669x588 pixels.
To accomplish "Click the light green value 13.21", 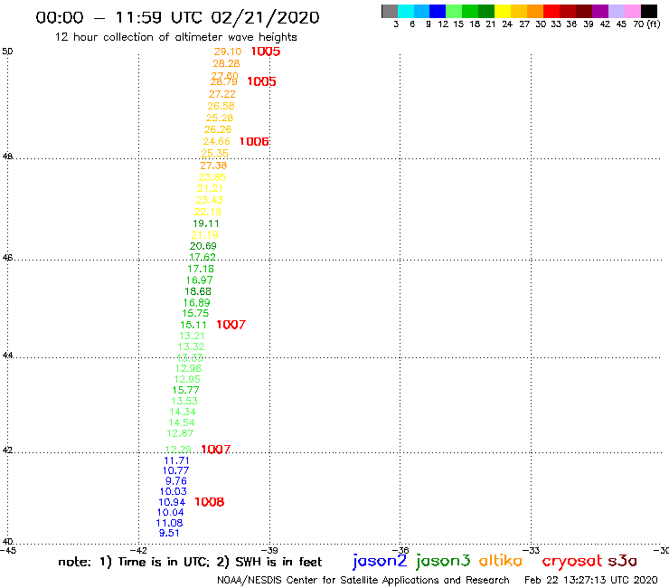I will pos(192,336).
